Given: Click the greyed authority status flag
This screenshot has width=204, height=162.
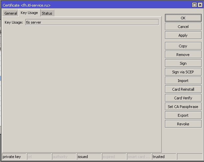Looking at the screenshot, I should [x=64, y=157].
